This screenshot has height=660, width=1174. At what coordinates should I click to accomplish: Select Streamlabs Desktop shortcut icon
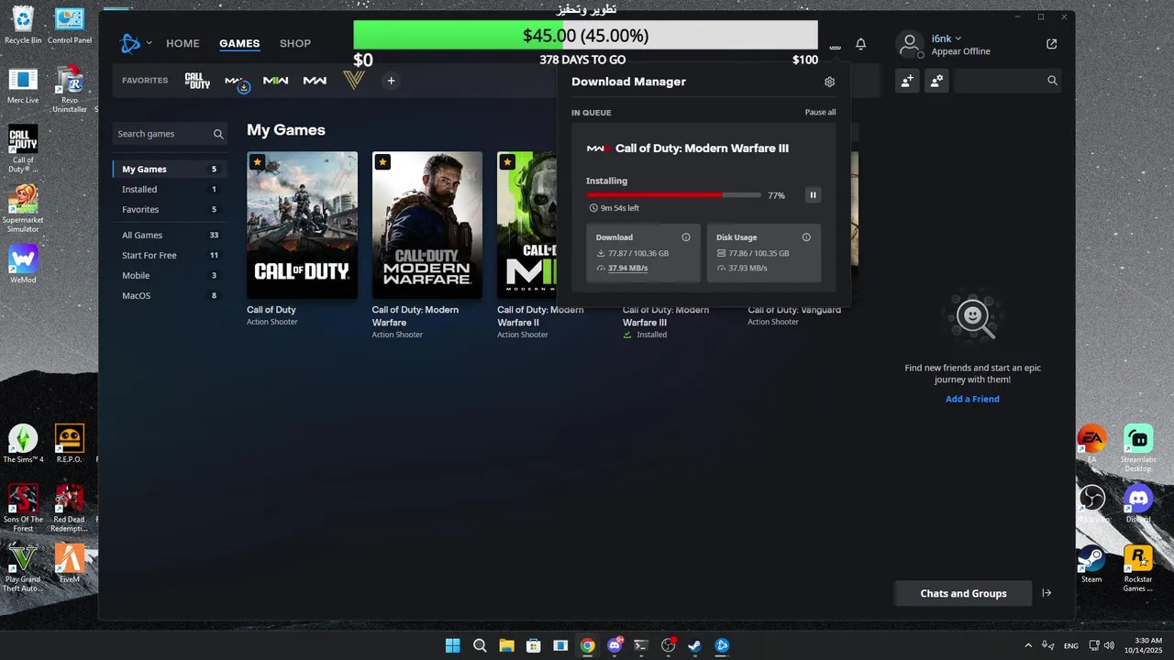[1138, 448]
